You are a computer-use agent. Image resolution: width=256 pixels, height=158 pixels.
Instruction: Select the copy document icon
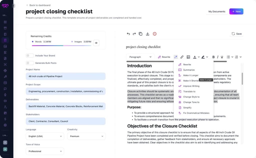pos(141,34)
